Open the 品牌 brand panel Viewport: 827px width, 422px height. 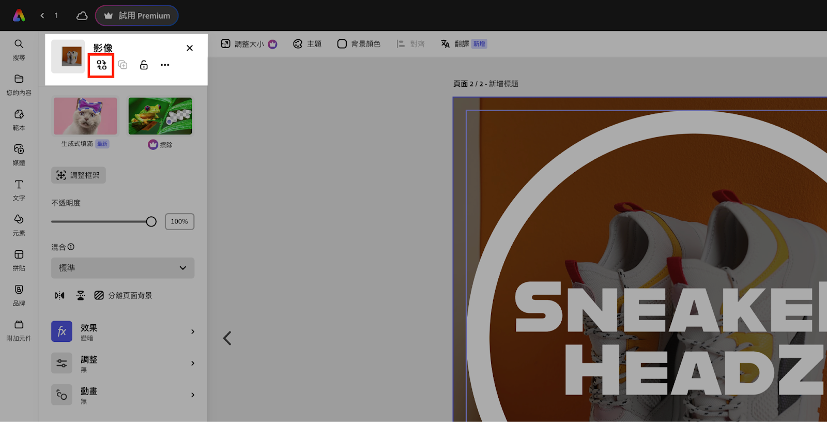(19, 296)
